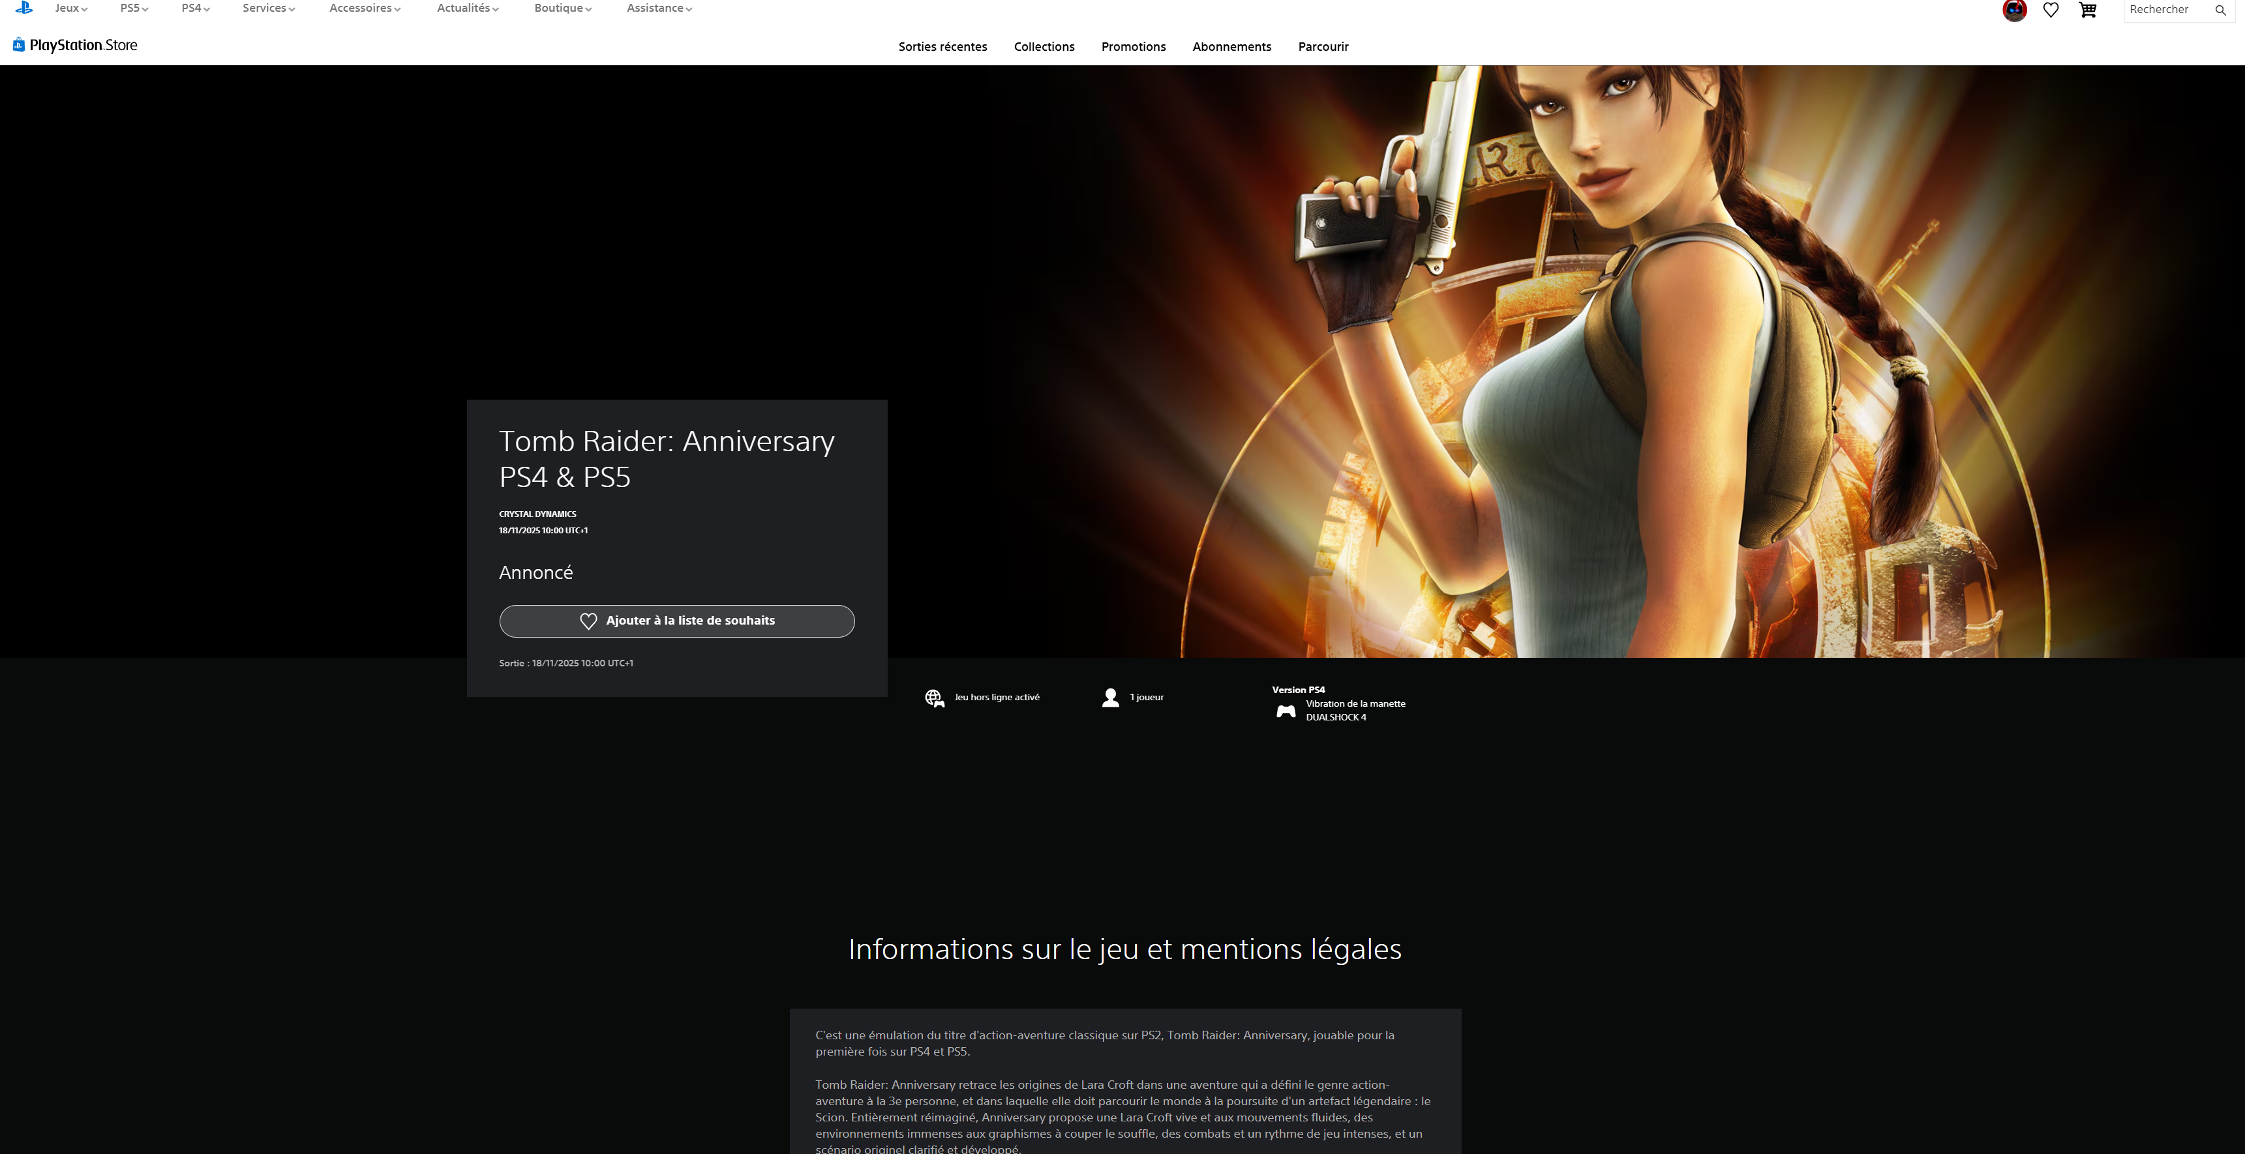
Task: Open the Abonnements section
Action: pyautogui.click(x=1231, y=47)
